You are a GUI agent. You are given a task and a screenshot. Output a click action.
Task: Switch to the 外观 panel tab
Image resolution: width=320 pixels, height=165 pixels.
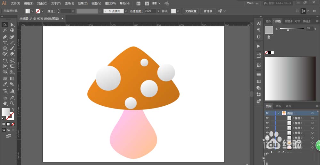click(x=288, y=106)
